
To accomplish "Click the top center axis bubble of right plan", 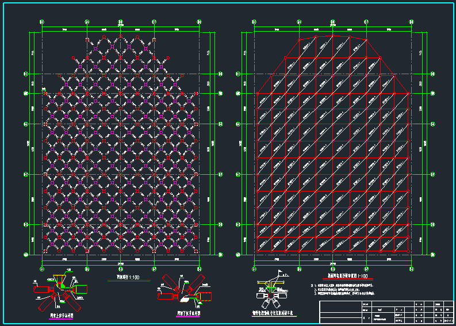I will tap(333, 22).
